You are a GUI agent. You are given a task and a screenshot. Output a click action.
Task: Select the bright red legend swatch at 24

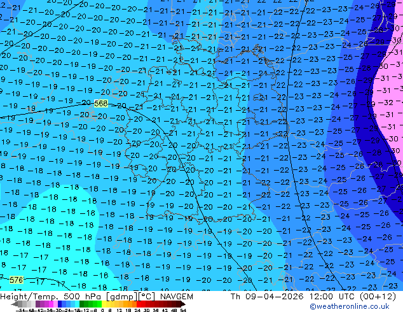139,304
